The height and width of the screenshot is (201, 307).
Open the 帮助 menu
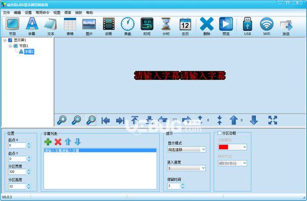pyautogui.click(x=90, y=12)
